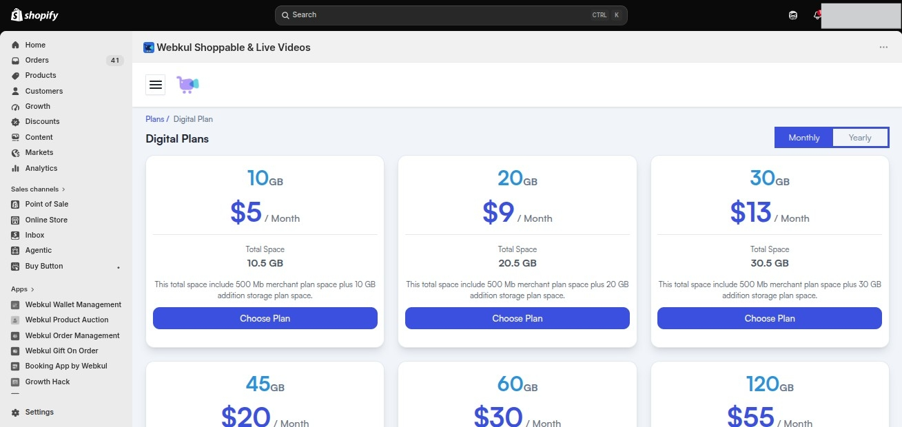Click the Home house icon

point(15,45)
